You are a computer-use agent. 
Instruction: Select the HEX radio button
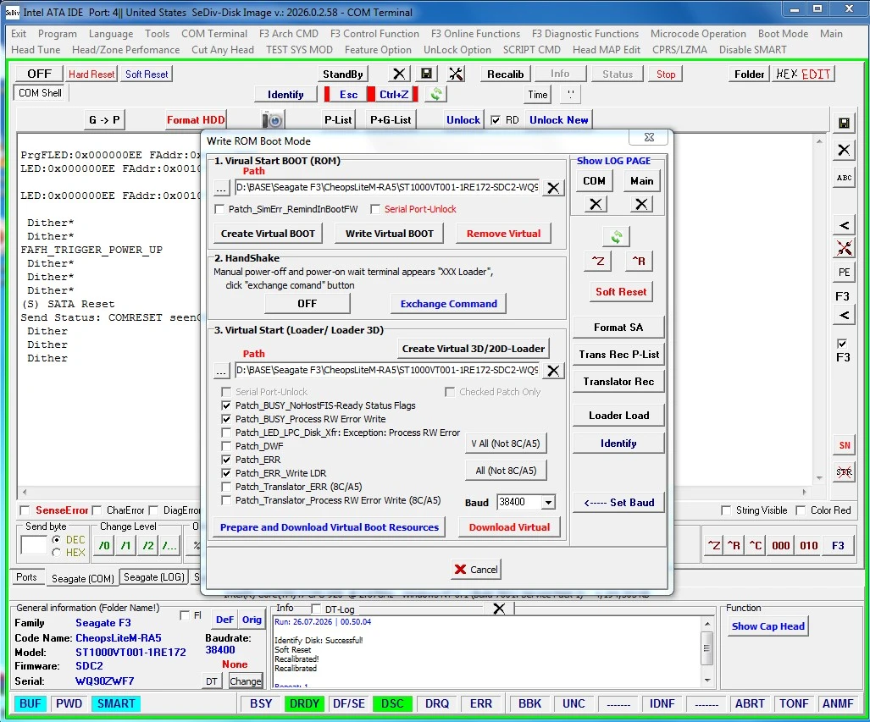pyautogui.click(x=56, y=553)
